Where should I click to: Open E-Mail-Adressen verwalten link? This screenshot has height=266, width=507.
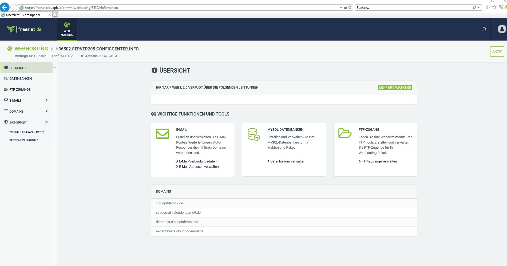(199, 166)
